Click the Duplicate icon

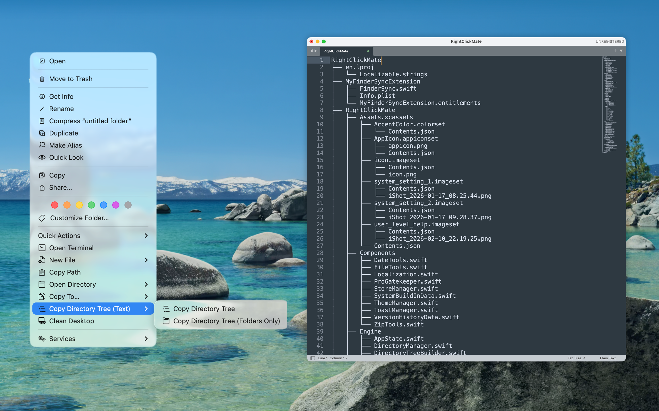pyautogui.click(x=42, y=133)
